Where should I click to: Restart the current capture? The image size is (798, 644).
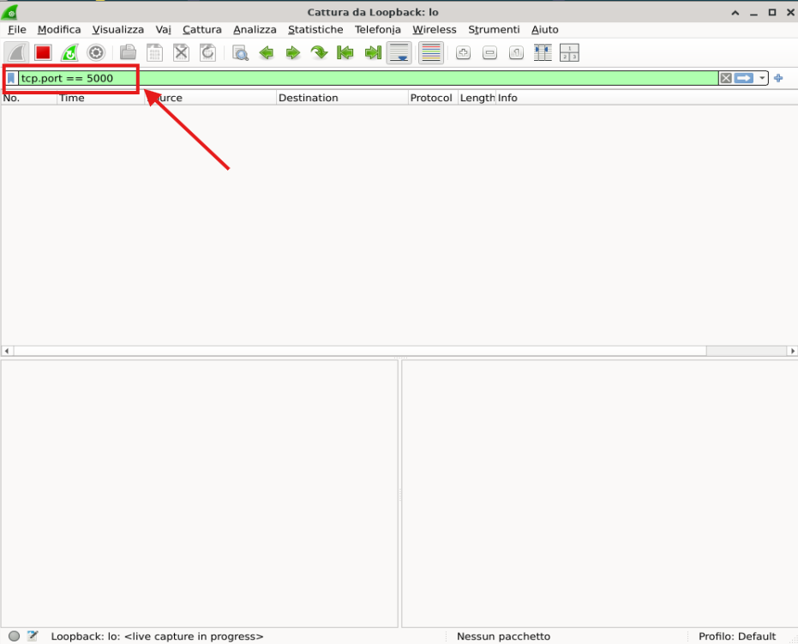(x=69, y=52)
